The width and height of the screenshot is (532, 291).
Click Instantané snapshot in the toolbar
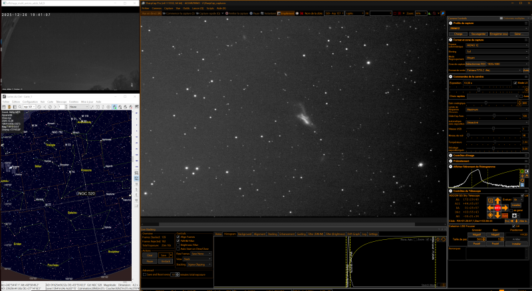(x=269, y=13)
